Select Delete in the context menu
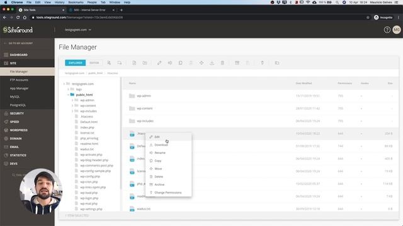Screen dimensions: 403x226 click(168, 176)
